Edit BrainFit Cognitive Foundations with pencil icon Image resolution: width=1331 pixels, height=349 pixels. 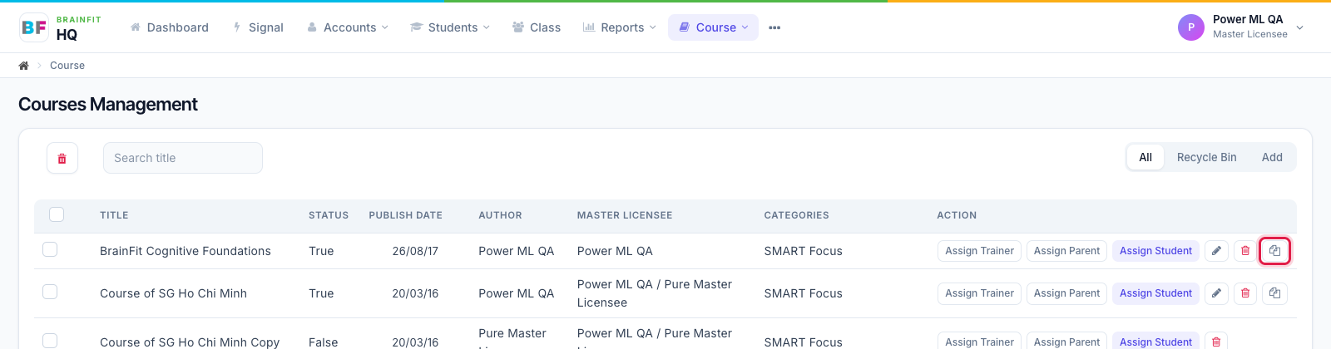pyautogui.click(x=1216, y=251)
